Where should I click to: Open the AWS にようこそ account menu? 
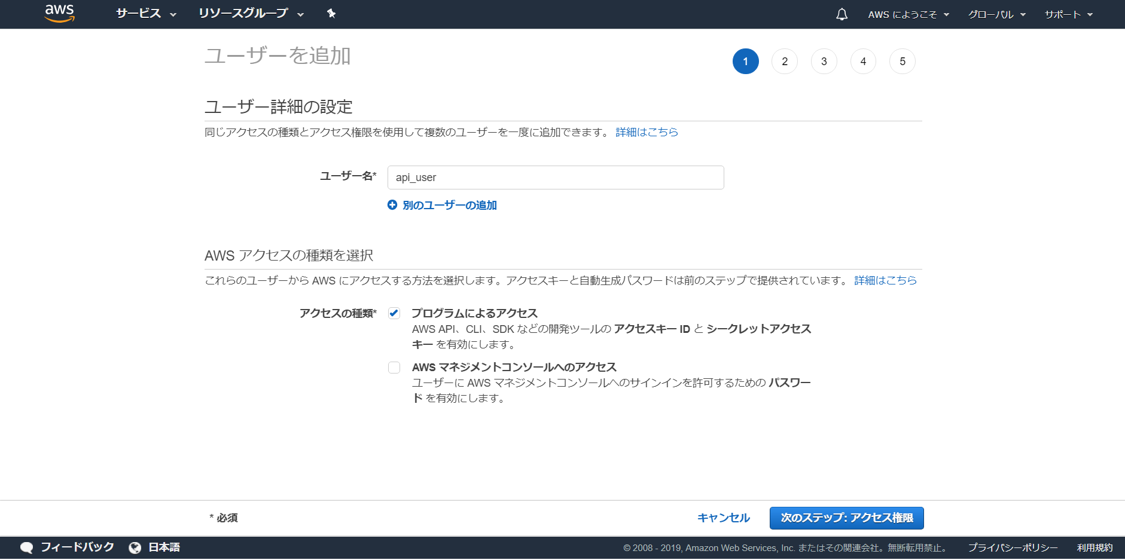pyautogui.click(x=908, y=14)
